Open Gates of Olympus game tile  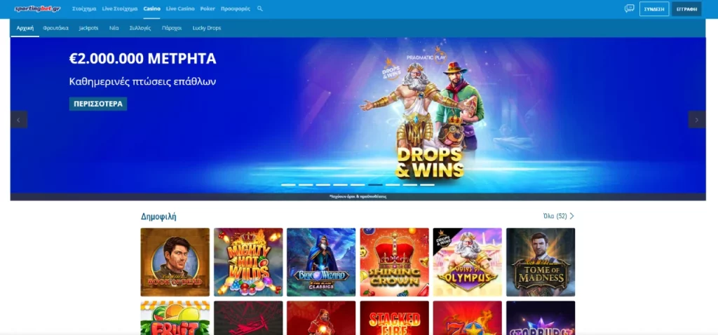tap(468, 262)
